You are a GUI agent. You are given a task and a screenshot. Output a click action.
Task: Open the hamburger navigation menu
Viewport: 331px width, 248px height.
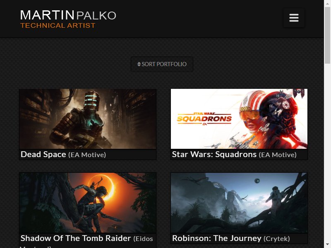tap(294, 18)
